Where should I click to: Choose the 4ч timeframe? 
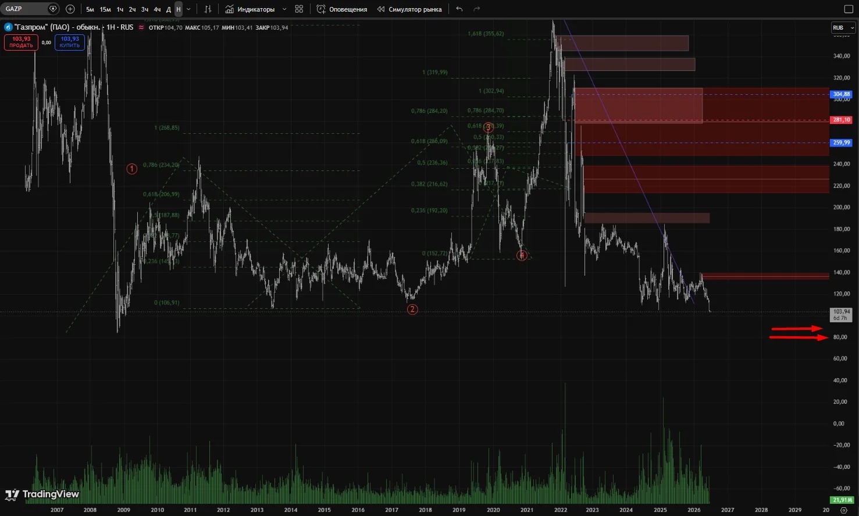(x=157, y=9)
